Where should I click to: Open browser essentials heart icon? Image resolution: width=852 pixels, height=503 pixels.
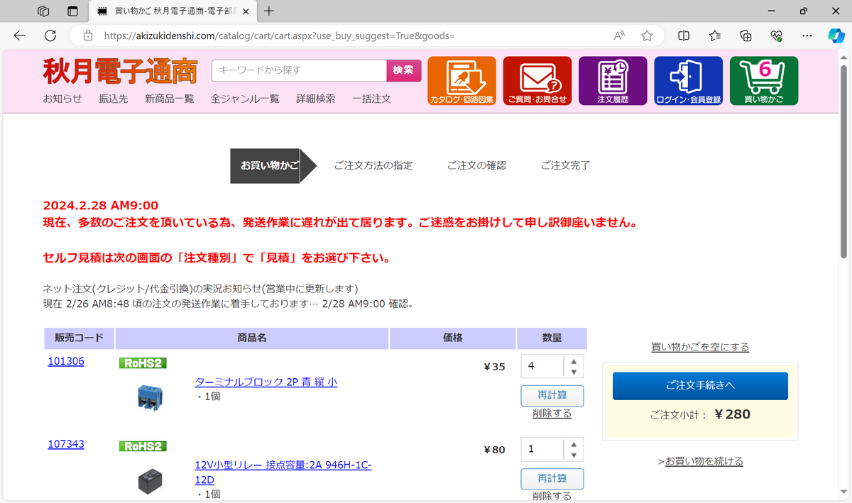click(776, 35)
